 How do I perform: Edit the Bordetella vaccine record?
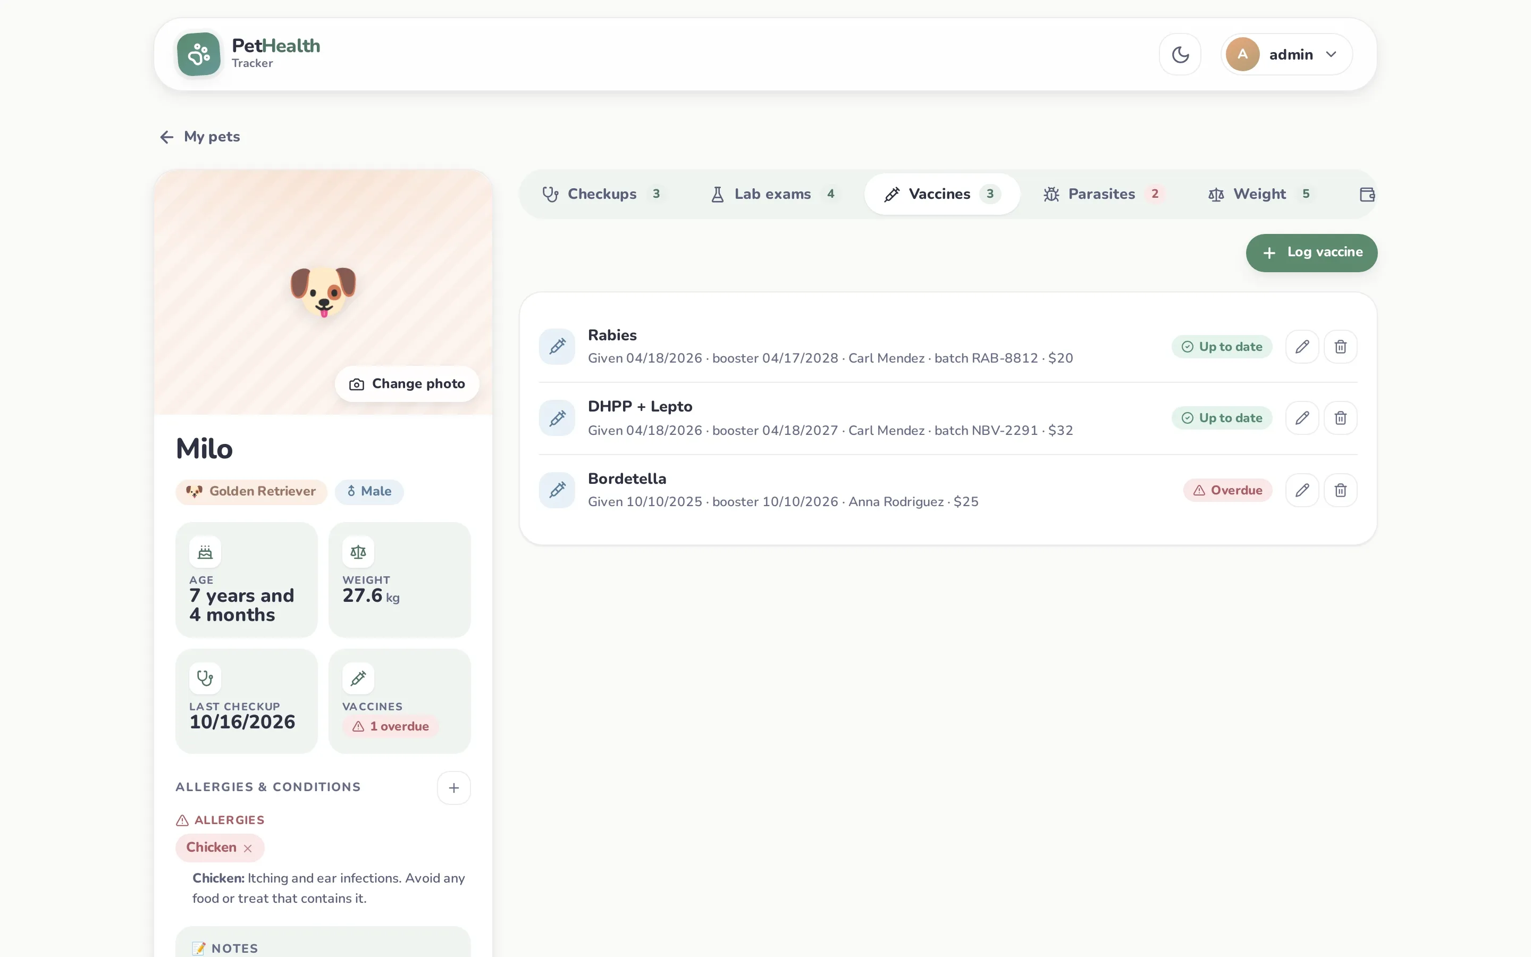pyautogui.click(x=1302, y=490)
